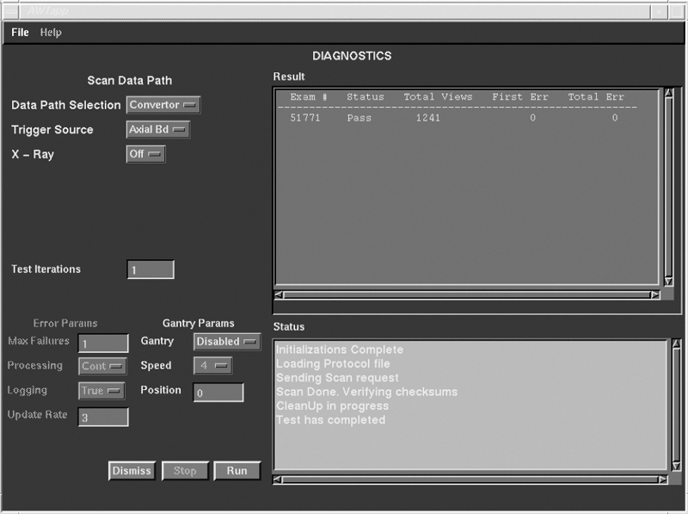
Task: Click the Result panel scroll-down arrow
Action: coord(669,281)
